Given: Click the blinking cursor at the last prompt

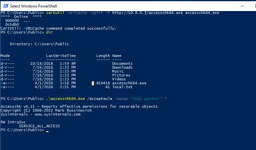Looking at the screenshot, I should point(47,131).
